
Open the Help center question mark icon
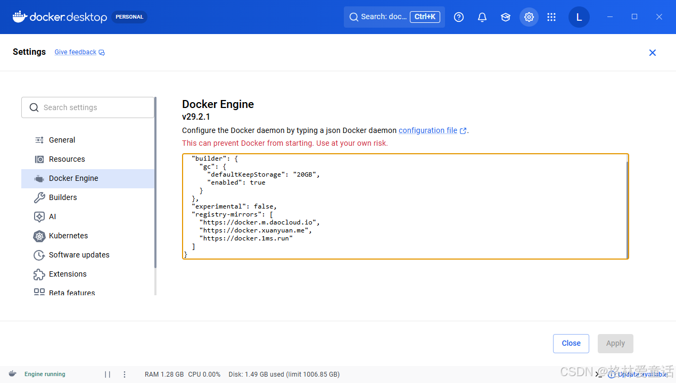459,17
